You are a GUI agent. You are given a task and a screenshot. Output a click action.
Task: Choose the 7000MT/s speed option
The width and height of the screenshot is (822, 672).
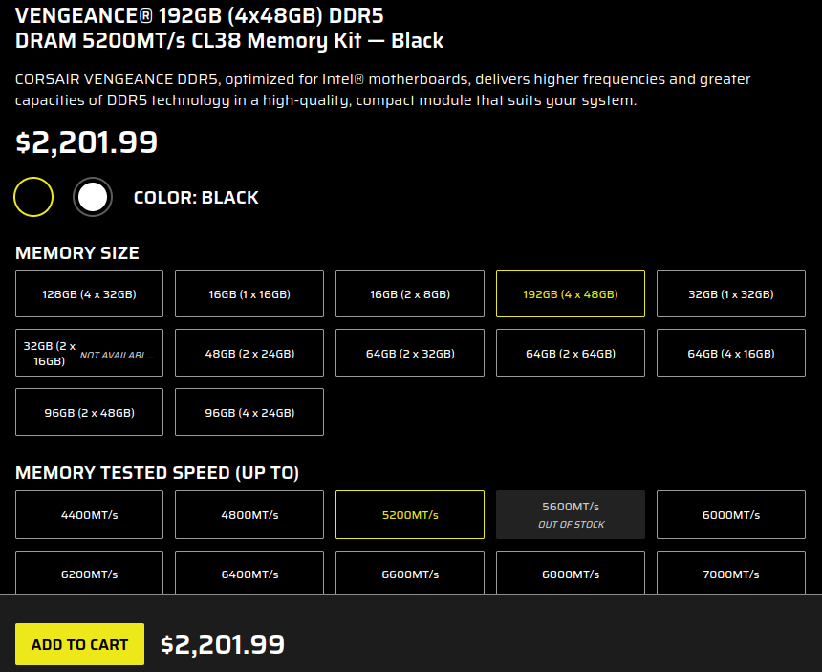(x=731, y=574)
